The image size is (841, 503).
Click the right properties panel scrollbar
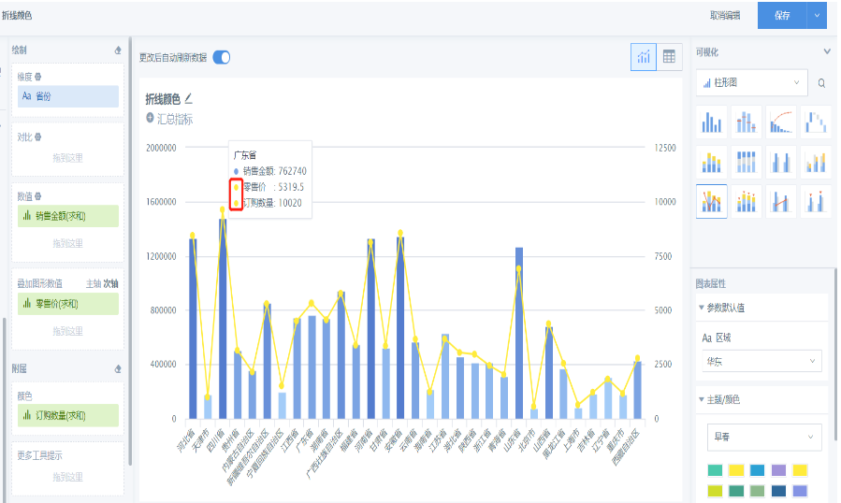point(835,354)
